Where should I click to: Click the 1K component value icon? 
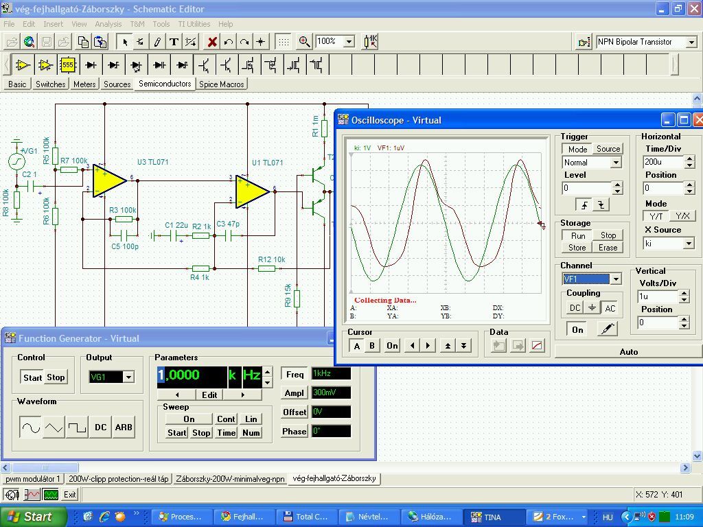pos(370,42)
